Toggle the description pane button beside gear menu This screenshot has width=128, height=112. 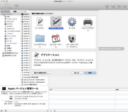[x=6, y=111]
